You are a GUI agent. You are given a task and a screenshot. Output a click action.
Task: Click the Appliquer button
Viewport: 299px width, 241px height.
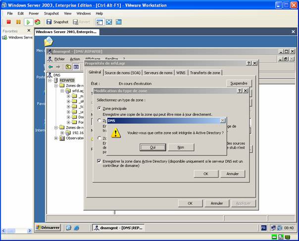(x=244, y=203)
